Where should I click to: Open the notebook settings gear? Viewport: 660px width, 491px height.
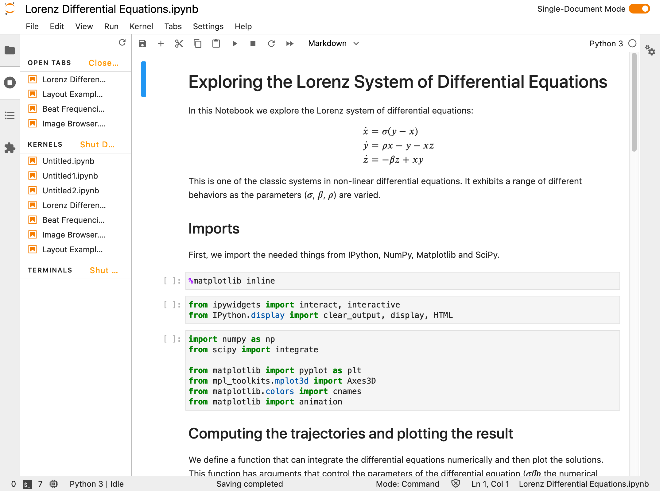click(650, 51)
